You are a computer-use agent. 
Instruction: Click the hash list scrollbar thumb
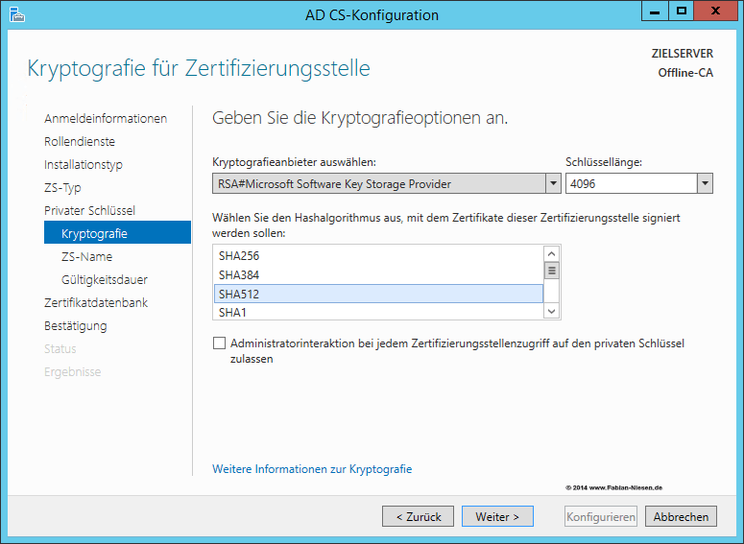point(551,271)
